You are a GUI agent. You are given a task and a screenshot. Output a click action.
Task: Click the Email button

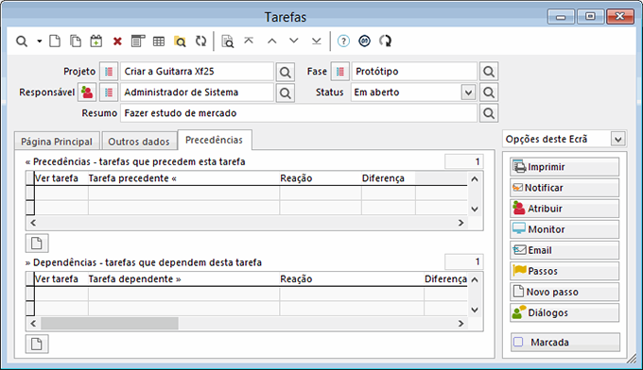(x=565, y=250)
